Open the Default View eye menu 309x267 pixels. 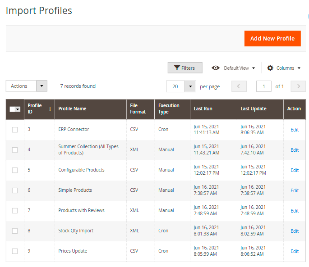pyautogui.click(x=233, y=68)
